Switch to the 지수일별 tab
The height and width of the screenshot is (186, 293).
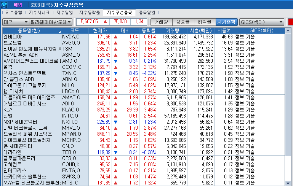click(64, 13)
